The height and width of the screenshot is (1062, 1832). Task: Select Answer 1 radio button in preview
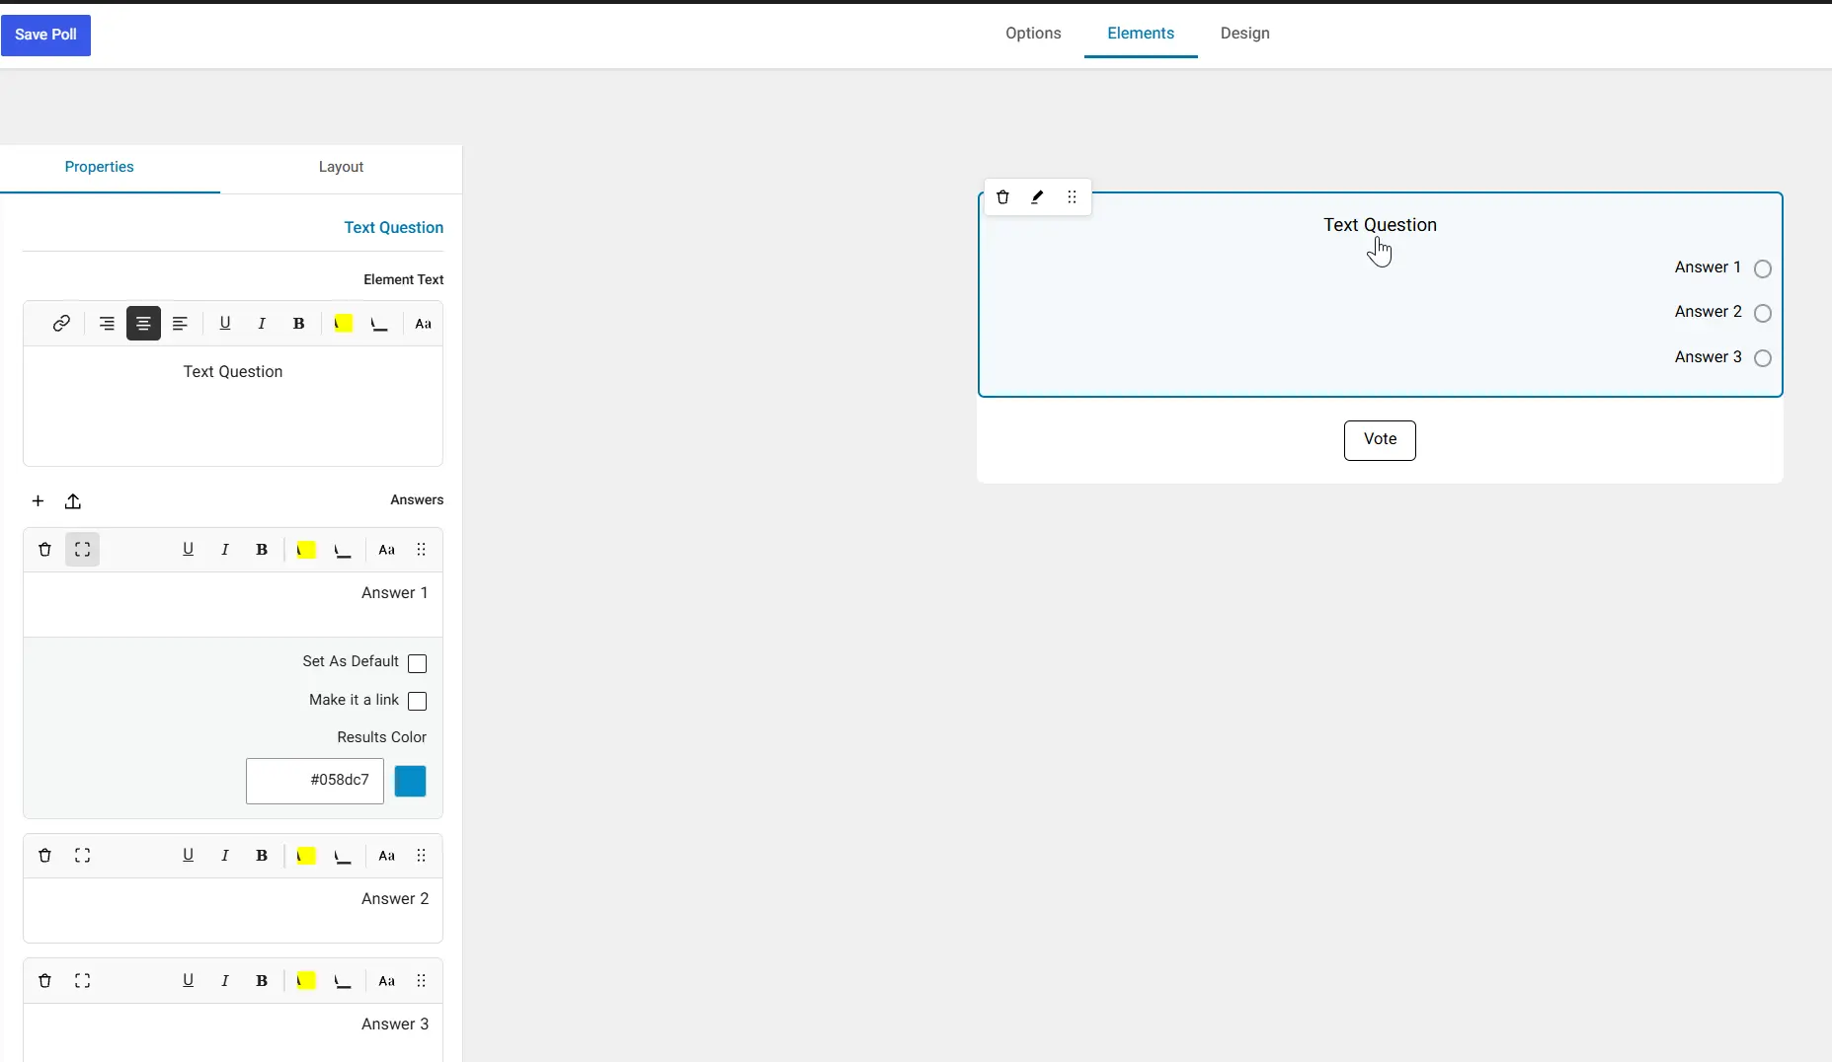point(1763,268)
